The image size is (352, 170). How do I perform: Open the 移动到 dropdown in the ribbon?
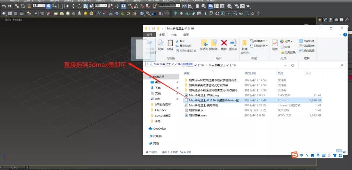coord(204,45)
